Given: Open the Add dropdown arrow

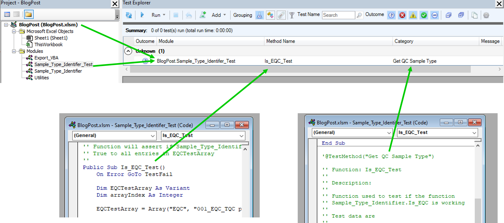Looking at the screenshot, I should [x=225, y=15].
